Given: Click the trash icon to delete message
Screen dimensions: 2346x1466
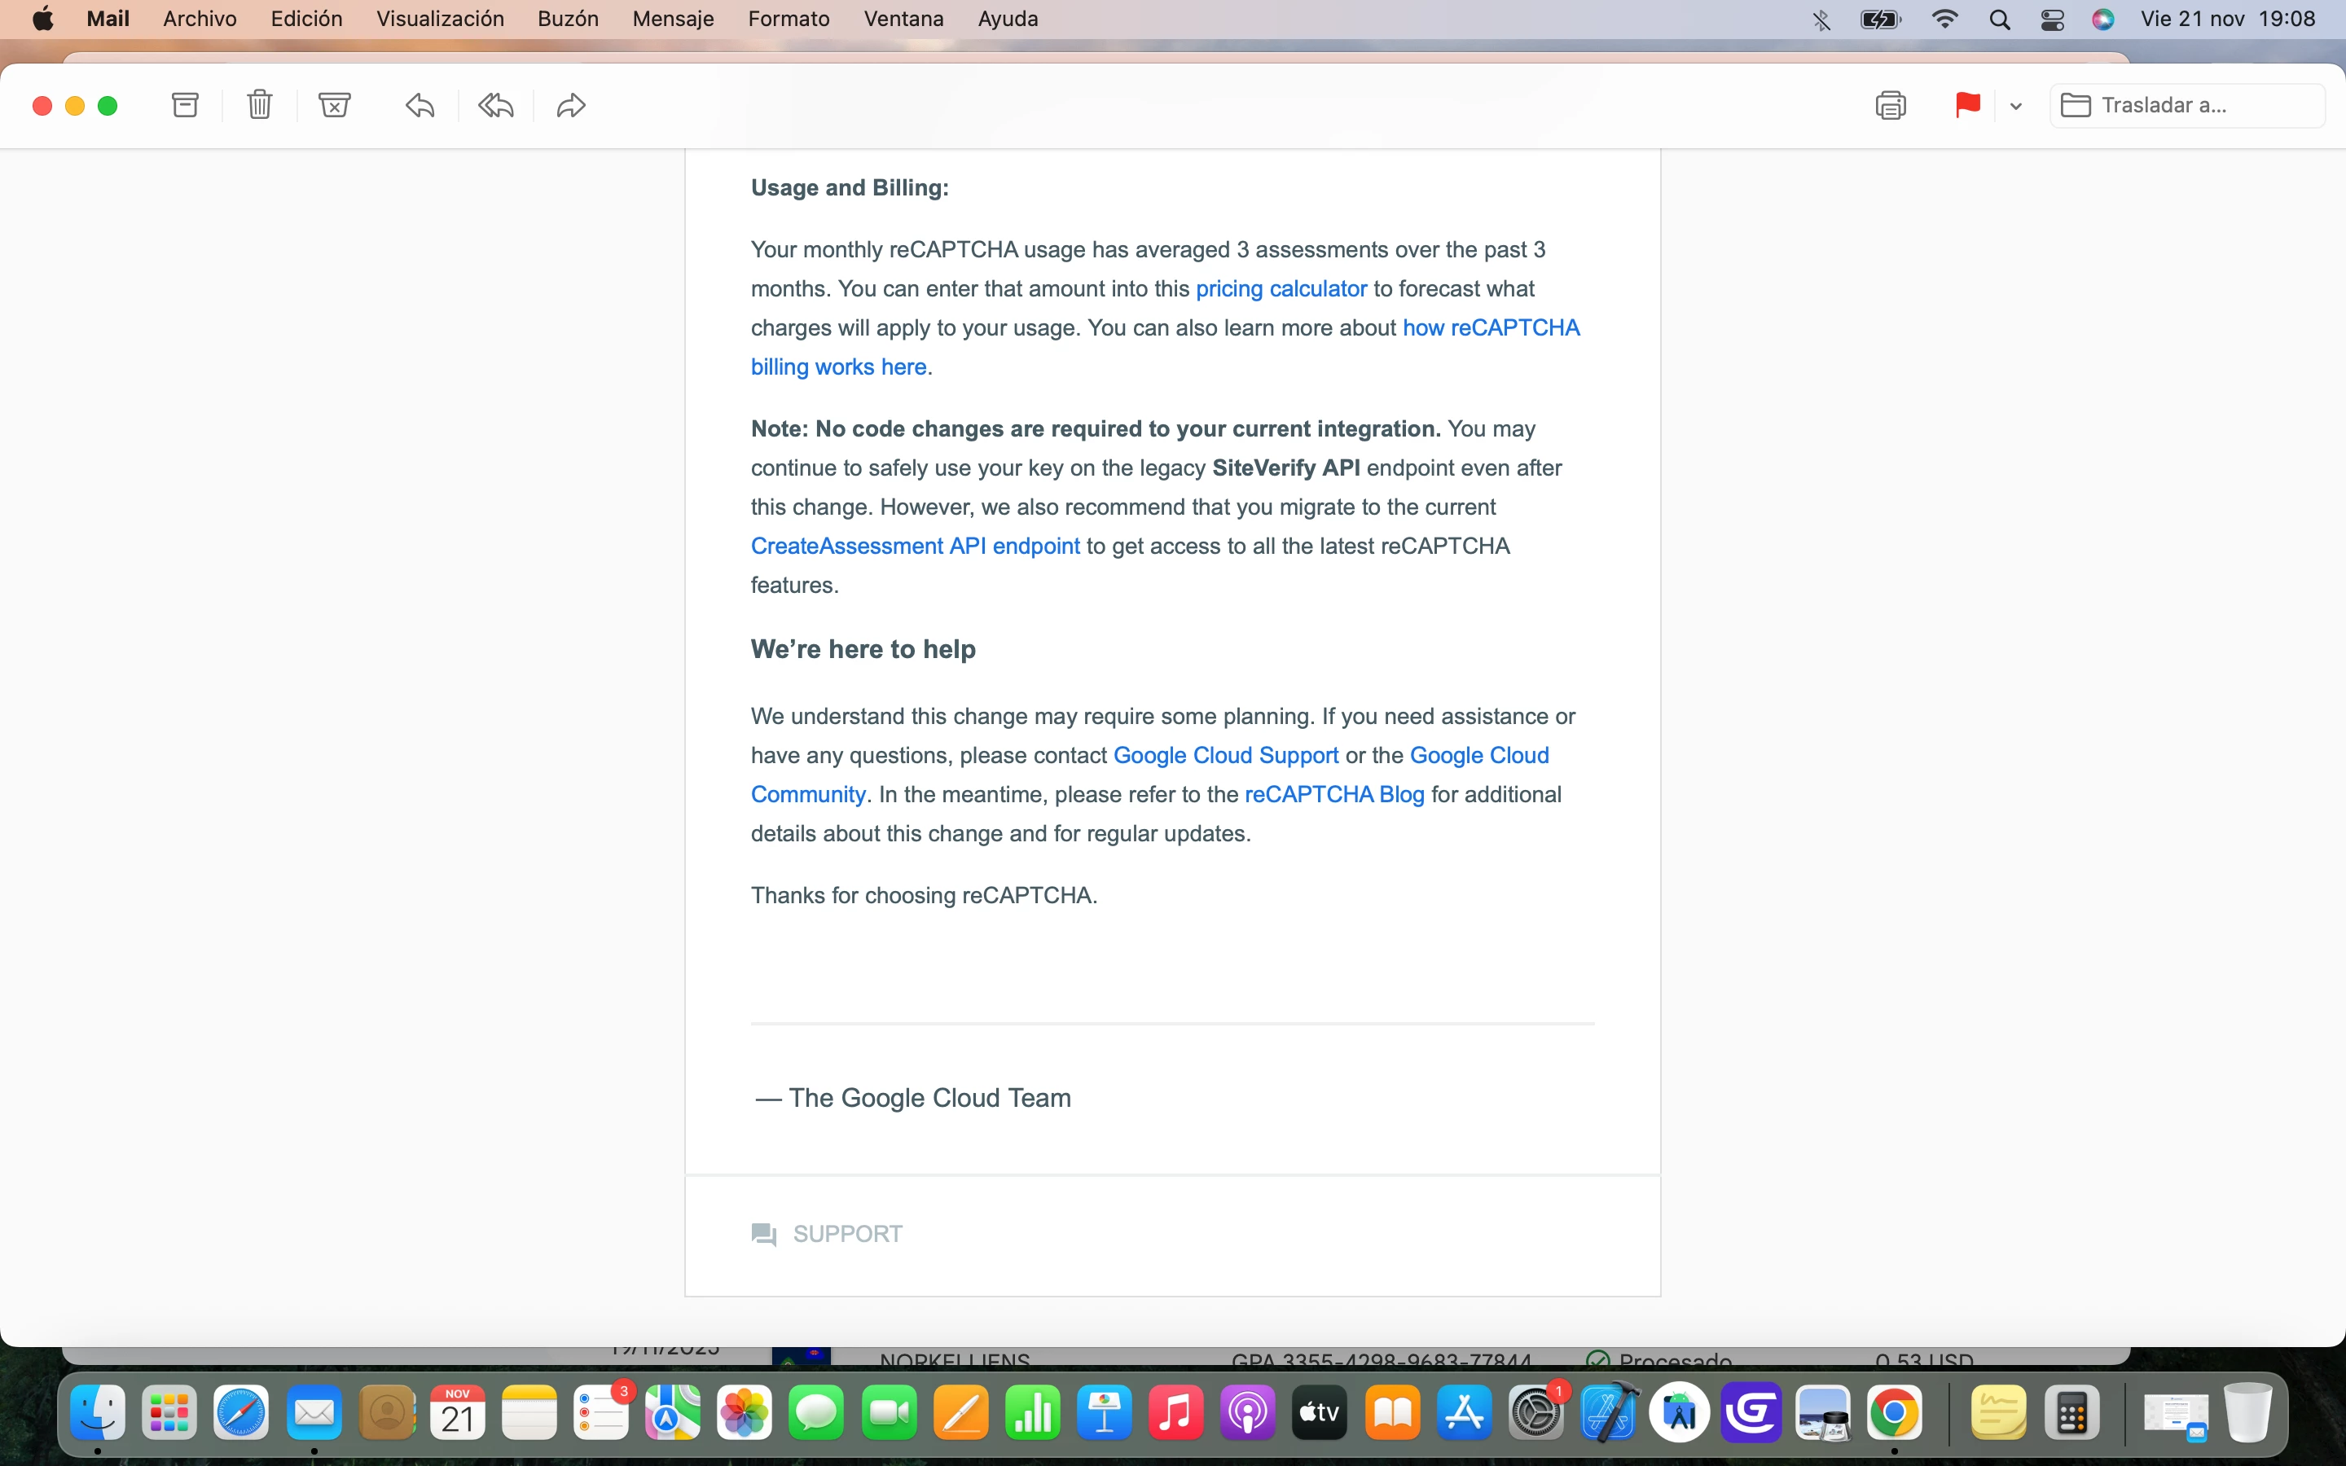Looking at the screenshot, I should point(259,105).
